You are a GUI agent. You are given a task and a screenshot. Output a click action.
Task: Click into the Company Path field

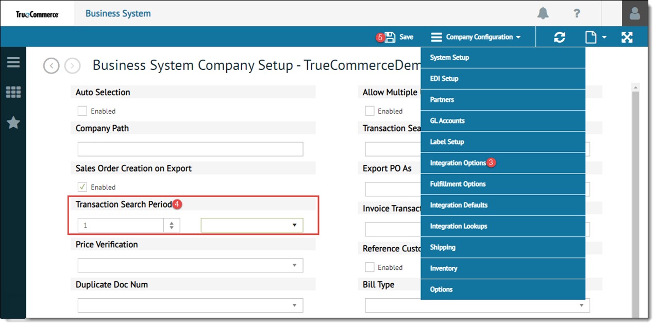coord(190,149)
